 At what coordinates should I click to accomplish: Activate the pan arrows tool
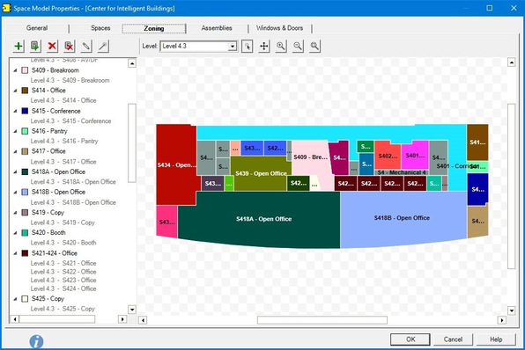point(264,46)
